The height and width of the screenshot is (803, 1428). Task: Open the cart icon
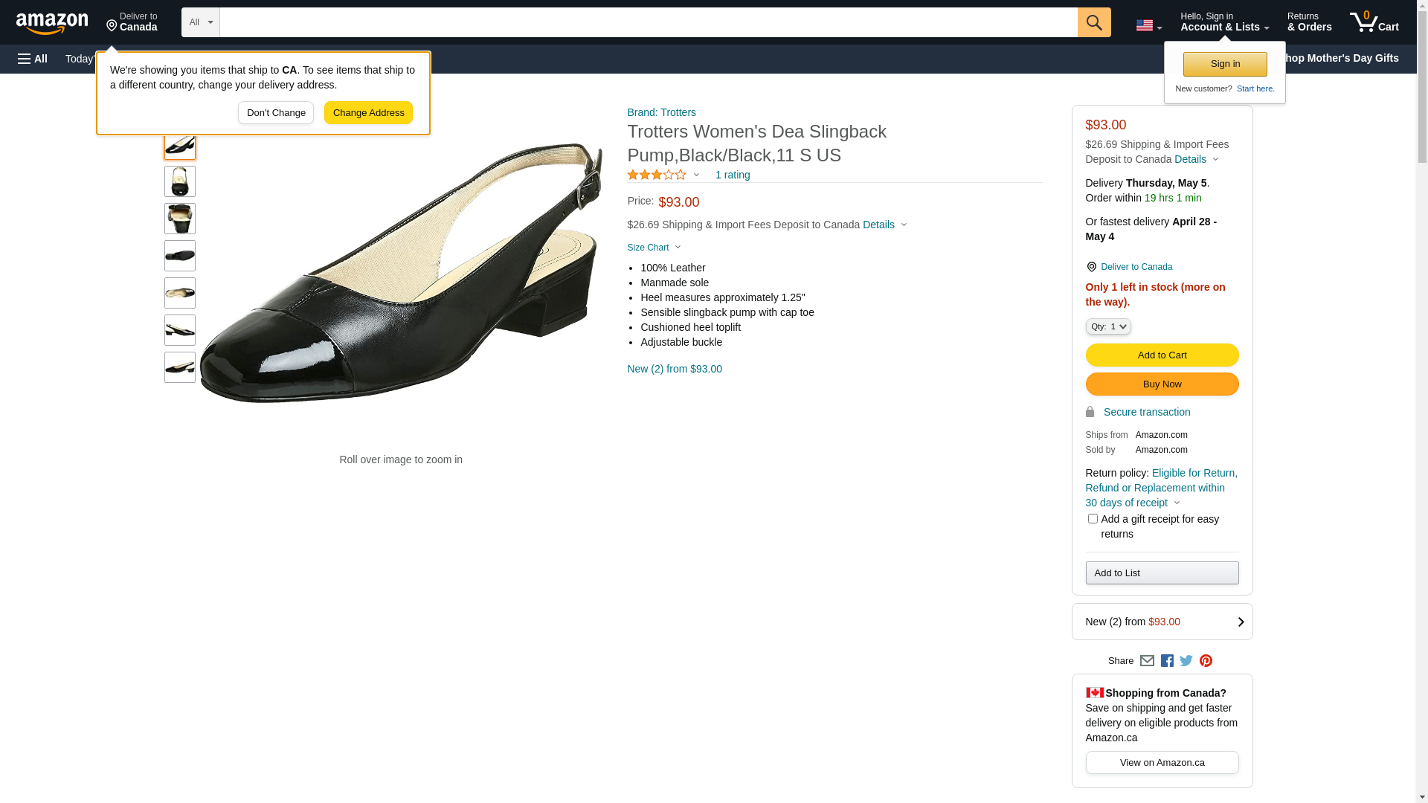pyautogui.click(x=1374, y=22)
